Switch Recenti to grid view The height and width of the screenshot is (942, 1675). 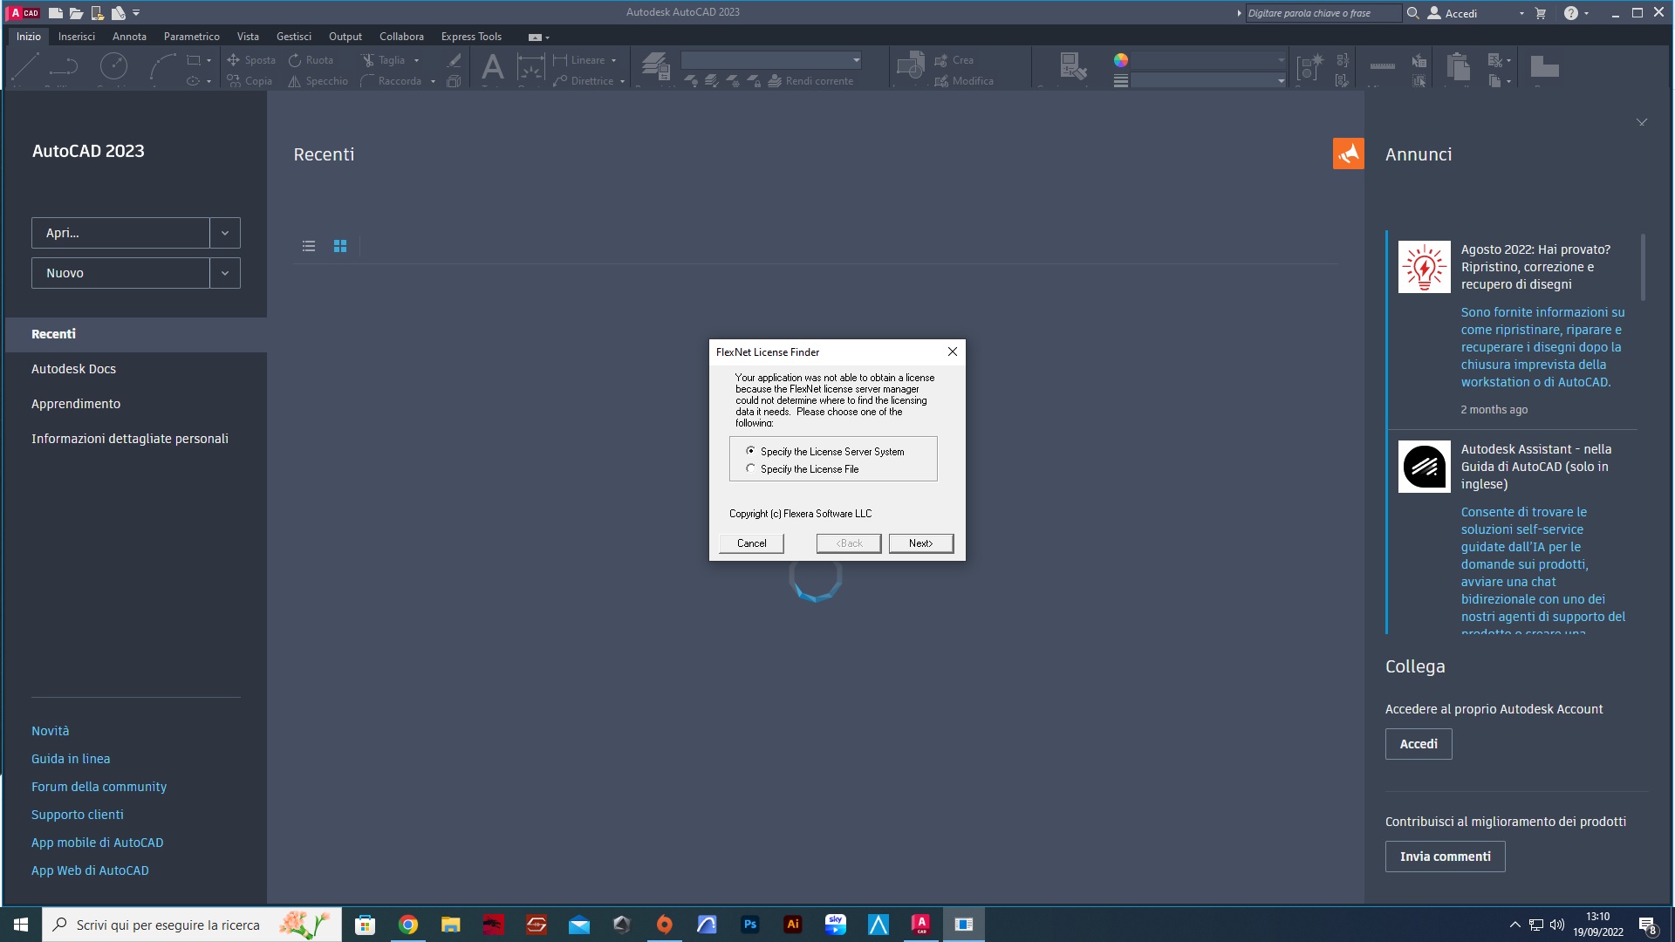[340, 246]
